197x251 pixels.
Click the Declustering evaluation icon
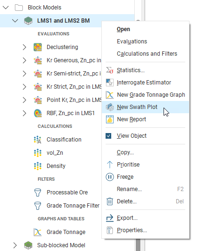click(38, 47)
